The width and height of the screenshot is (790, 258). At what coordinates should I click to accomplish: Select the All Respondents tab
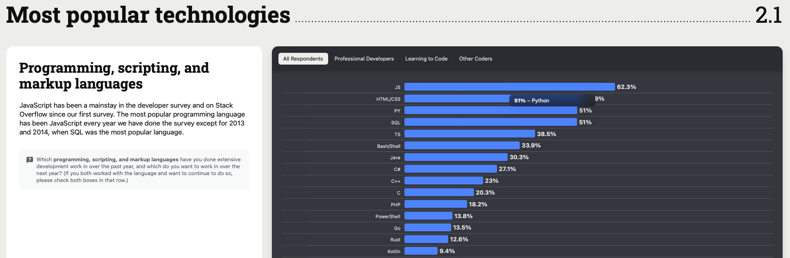(303, 59)
